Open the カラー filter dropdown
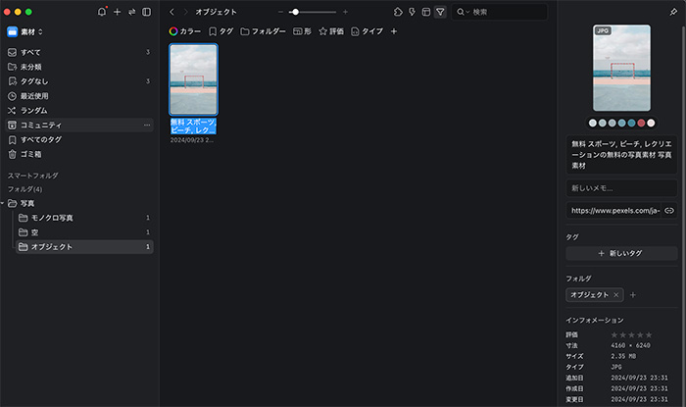The width and height of the screenshot is (686, 407). tap(184, 31)
